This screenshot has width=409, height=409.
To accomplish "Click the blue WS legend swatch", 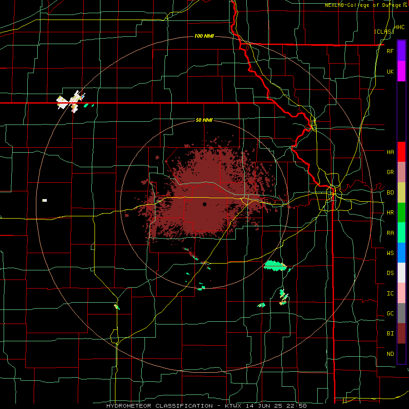I will [401, 253].
